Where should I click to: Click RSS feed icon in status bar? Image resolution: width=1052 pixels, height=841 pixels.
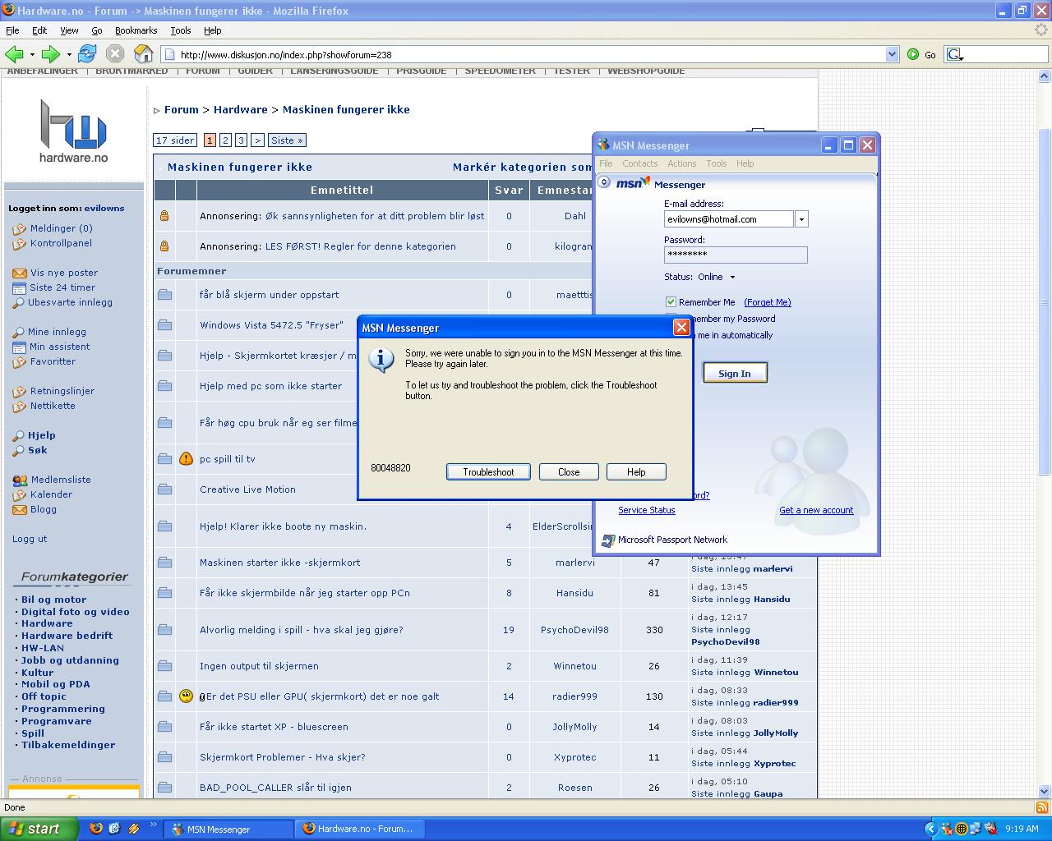[1042, 807]
